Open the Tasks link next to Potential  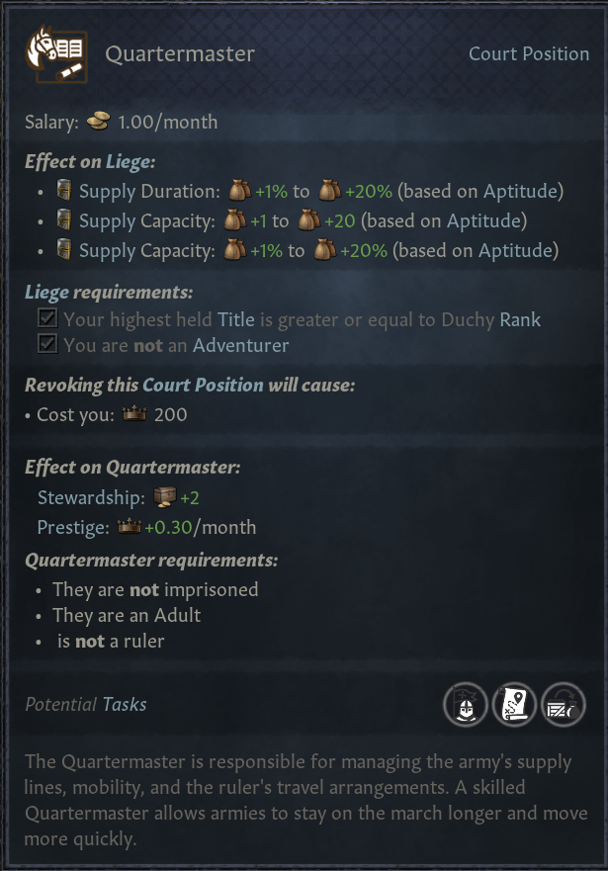point(125,704)
